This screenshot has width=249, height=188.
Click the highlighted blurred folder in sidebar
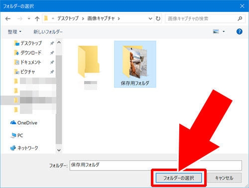coord(28,100)
